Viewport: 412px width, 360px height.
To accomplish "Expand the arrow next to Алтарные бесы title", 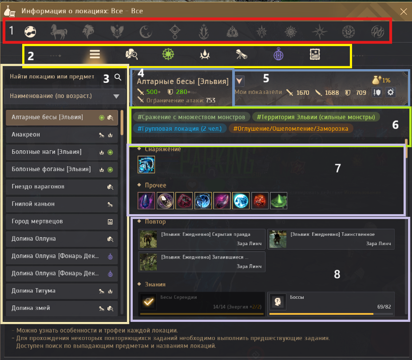I will pyautogui.click(x=239, y=81).
